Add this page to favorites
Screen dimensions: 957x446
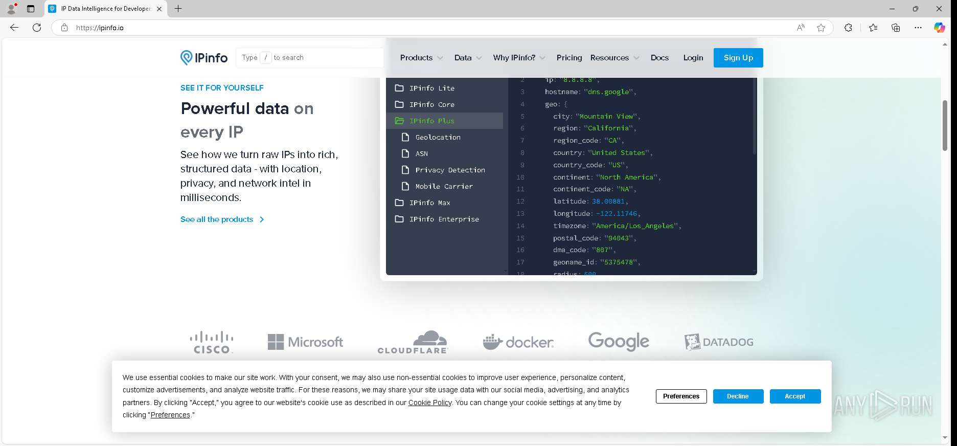pos(821,28)
